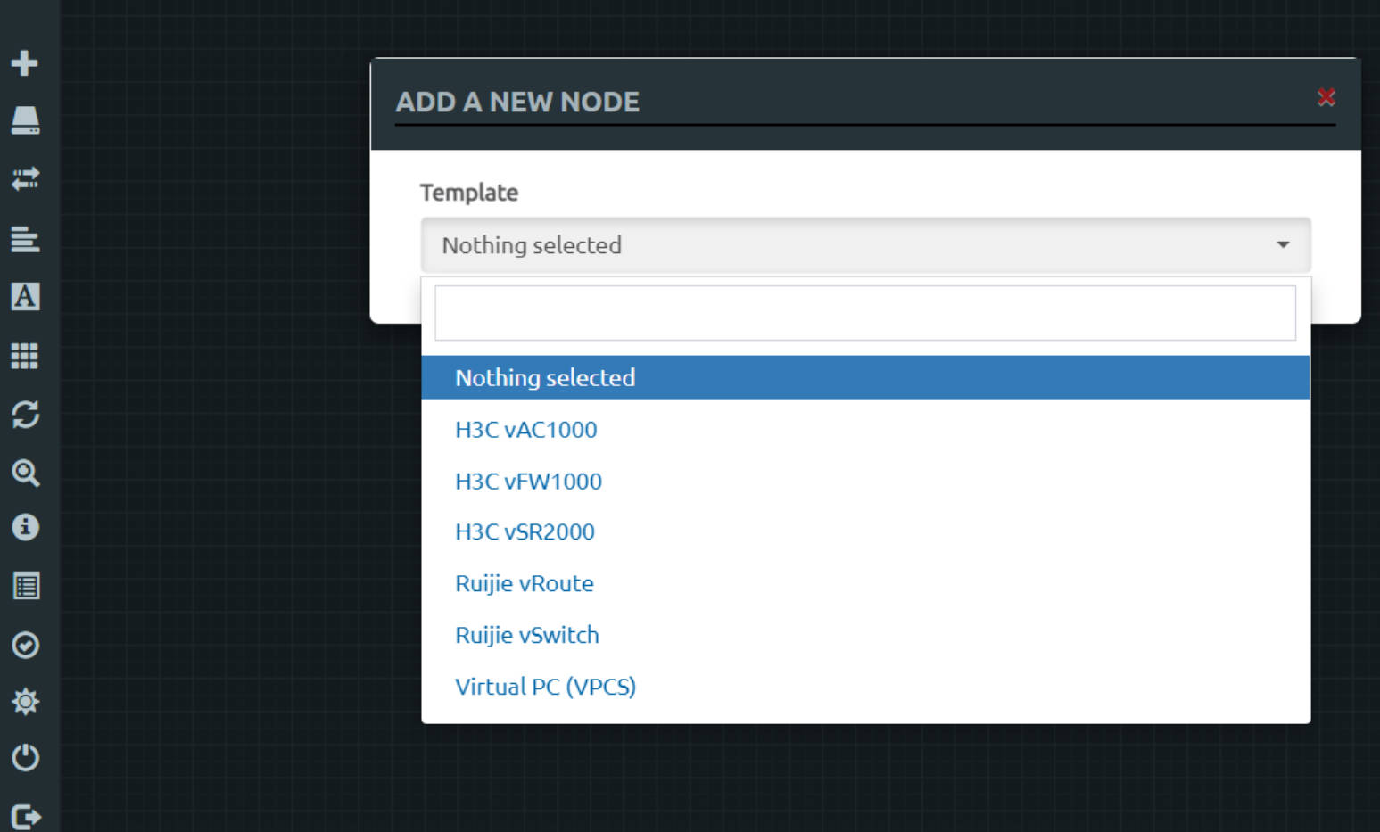This screenshot has height=832, width=1380.
Task: Pick H3C vSR2000 in the template list
Action: click(525, 532)
